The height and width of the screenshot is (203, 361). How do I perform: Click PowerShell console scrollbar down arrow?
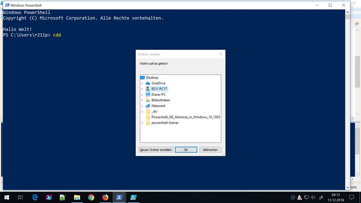point(347,187)
